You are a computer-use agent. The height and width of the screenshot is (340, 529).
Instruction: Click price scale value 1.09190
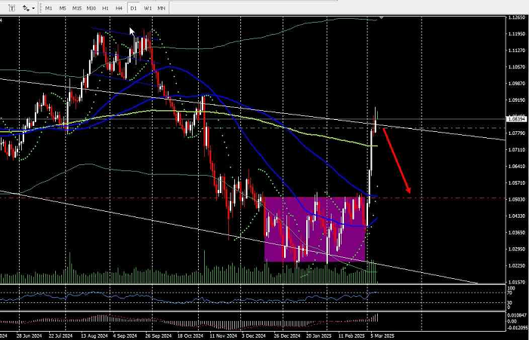point(517,100)
